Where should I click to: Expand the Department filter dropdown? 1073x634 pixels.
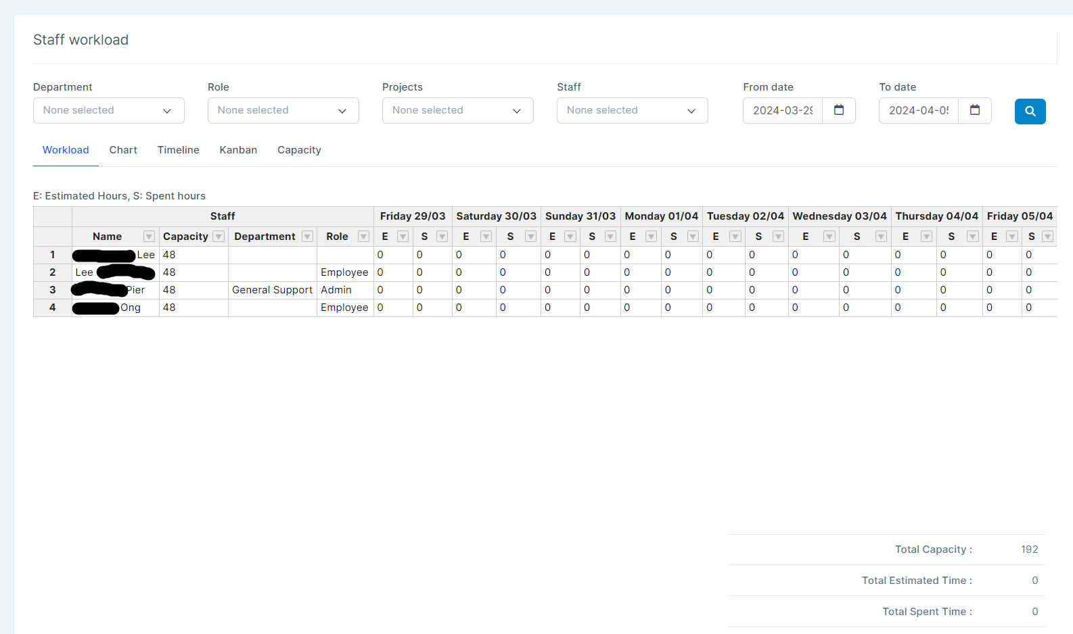pyautogui.click(x=108, y=111)
